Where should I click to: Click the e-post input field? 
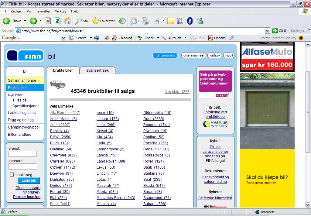(22, 154)
